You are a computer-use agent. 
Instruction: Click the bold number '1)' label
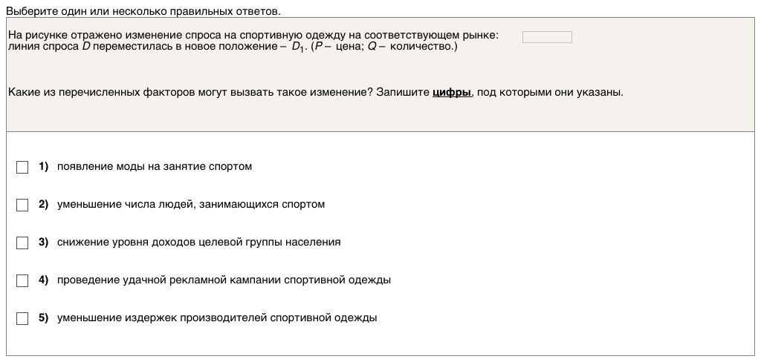43,167
